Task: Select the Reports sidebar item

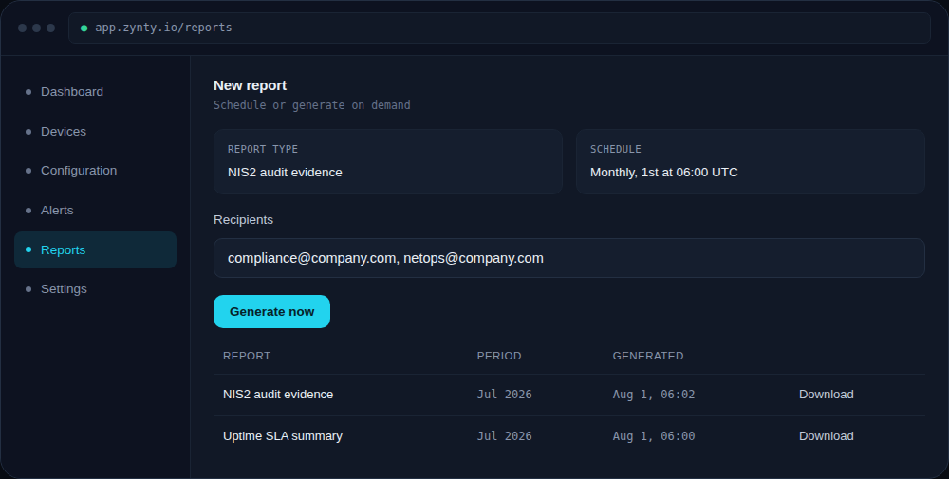Action: 95,249
